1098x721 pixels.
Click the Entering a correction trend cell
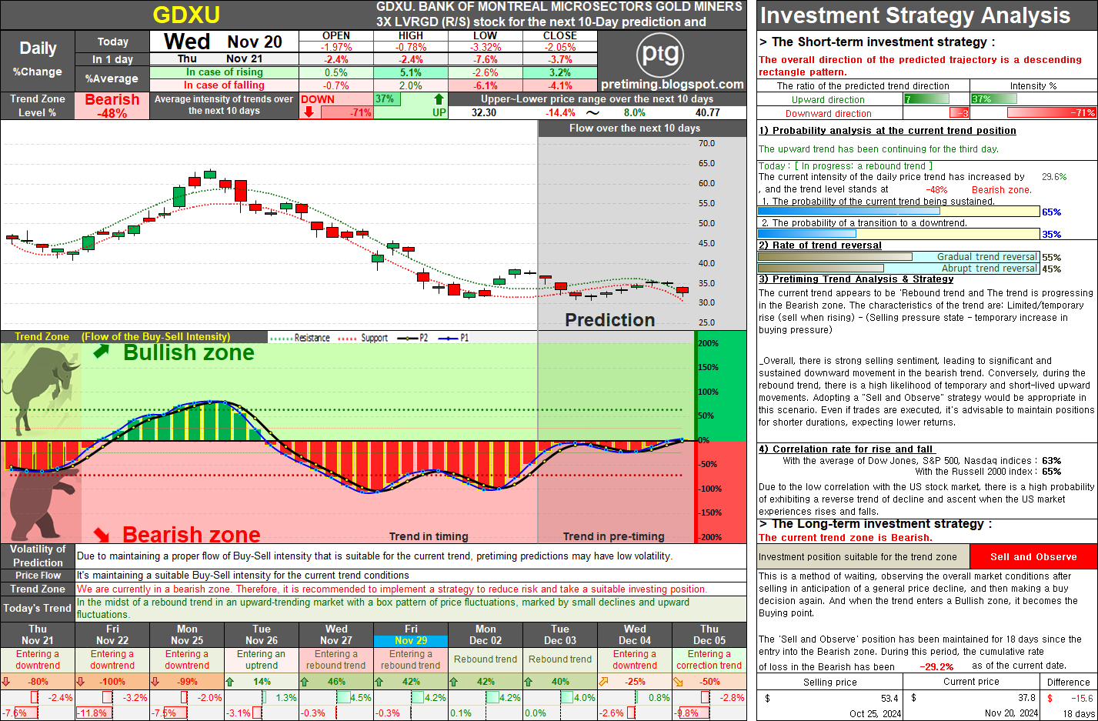click(709, 659)
